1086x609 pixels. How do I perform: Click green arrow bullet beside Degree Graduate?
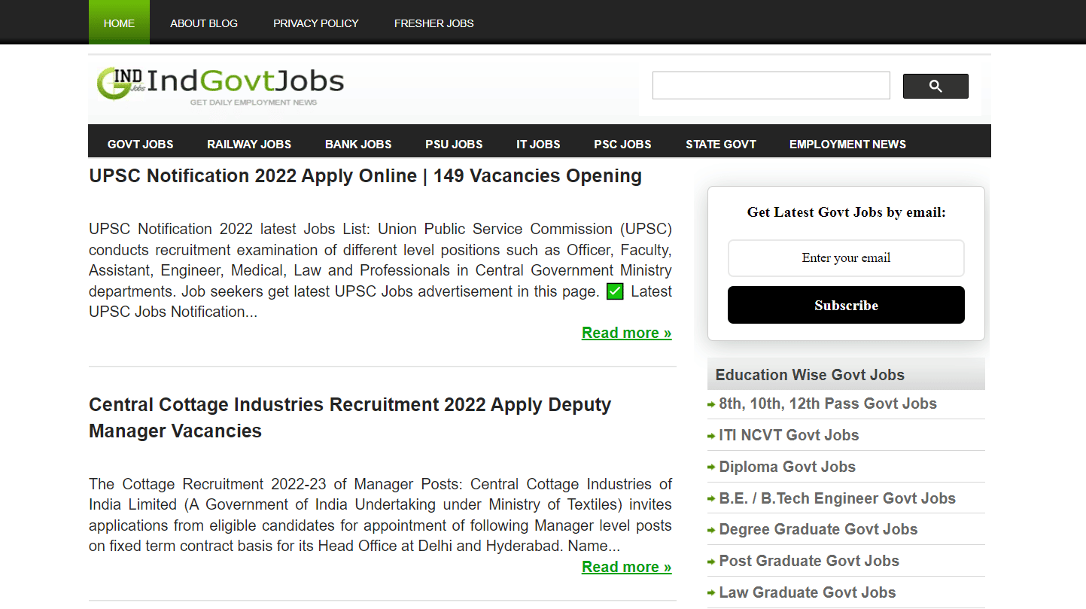click(711, 531)
